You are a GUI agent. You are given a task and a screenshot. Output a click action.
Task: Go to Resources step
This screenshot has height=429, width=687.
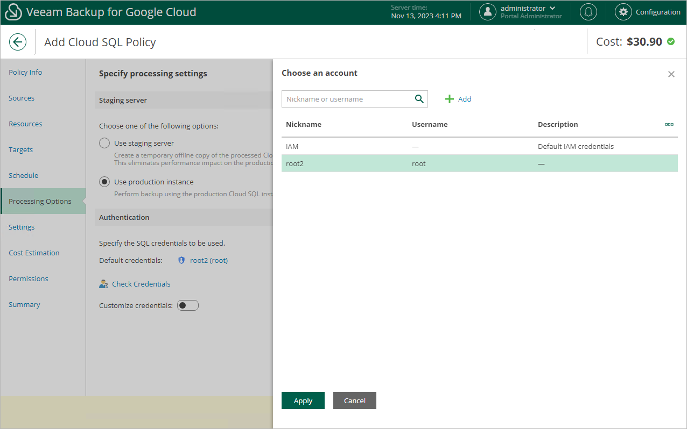click(x=25, y=124)
